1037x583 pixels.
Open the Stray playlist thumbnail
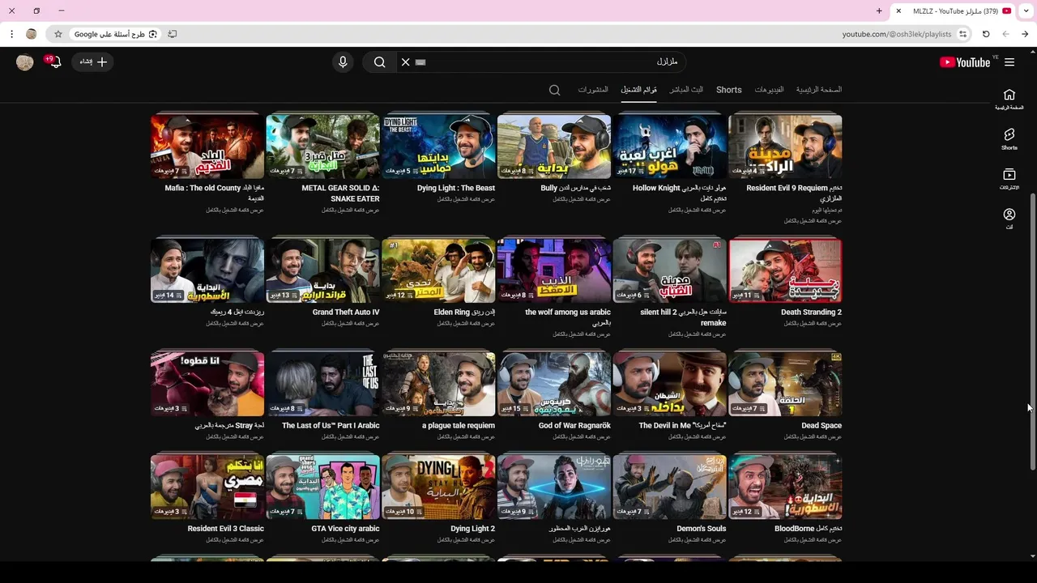point(207,384)
